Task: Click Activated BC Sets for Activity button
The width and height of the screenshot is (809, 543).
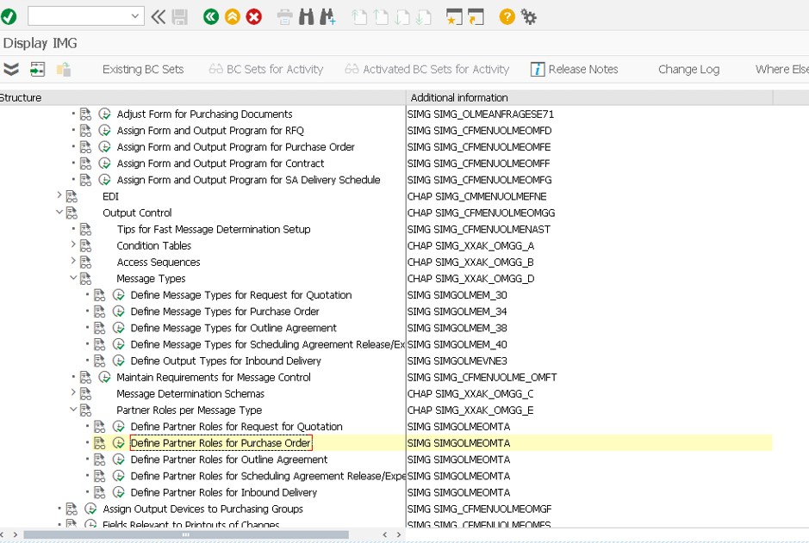Action: (427, 69)
